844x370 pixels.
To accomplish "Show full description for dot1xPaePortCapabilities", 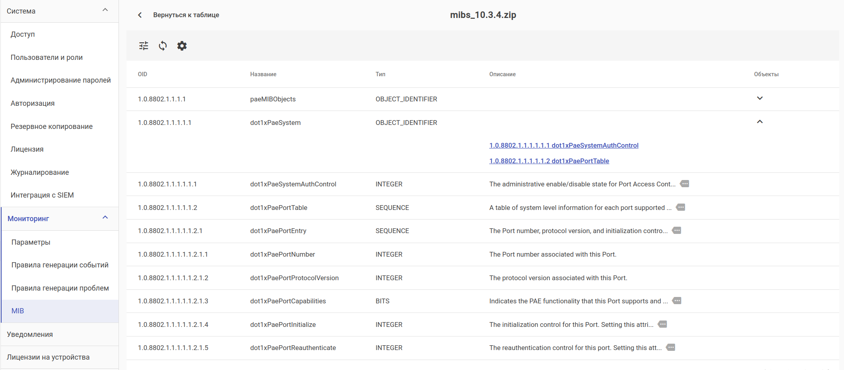I will pos(677,301).
